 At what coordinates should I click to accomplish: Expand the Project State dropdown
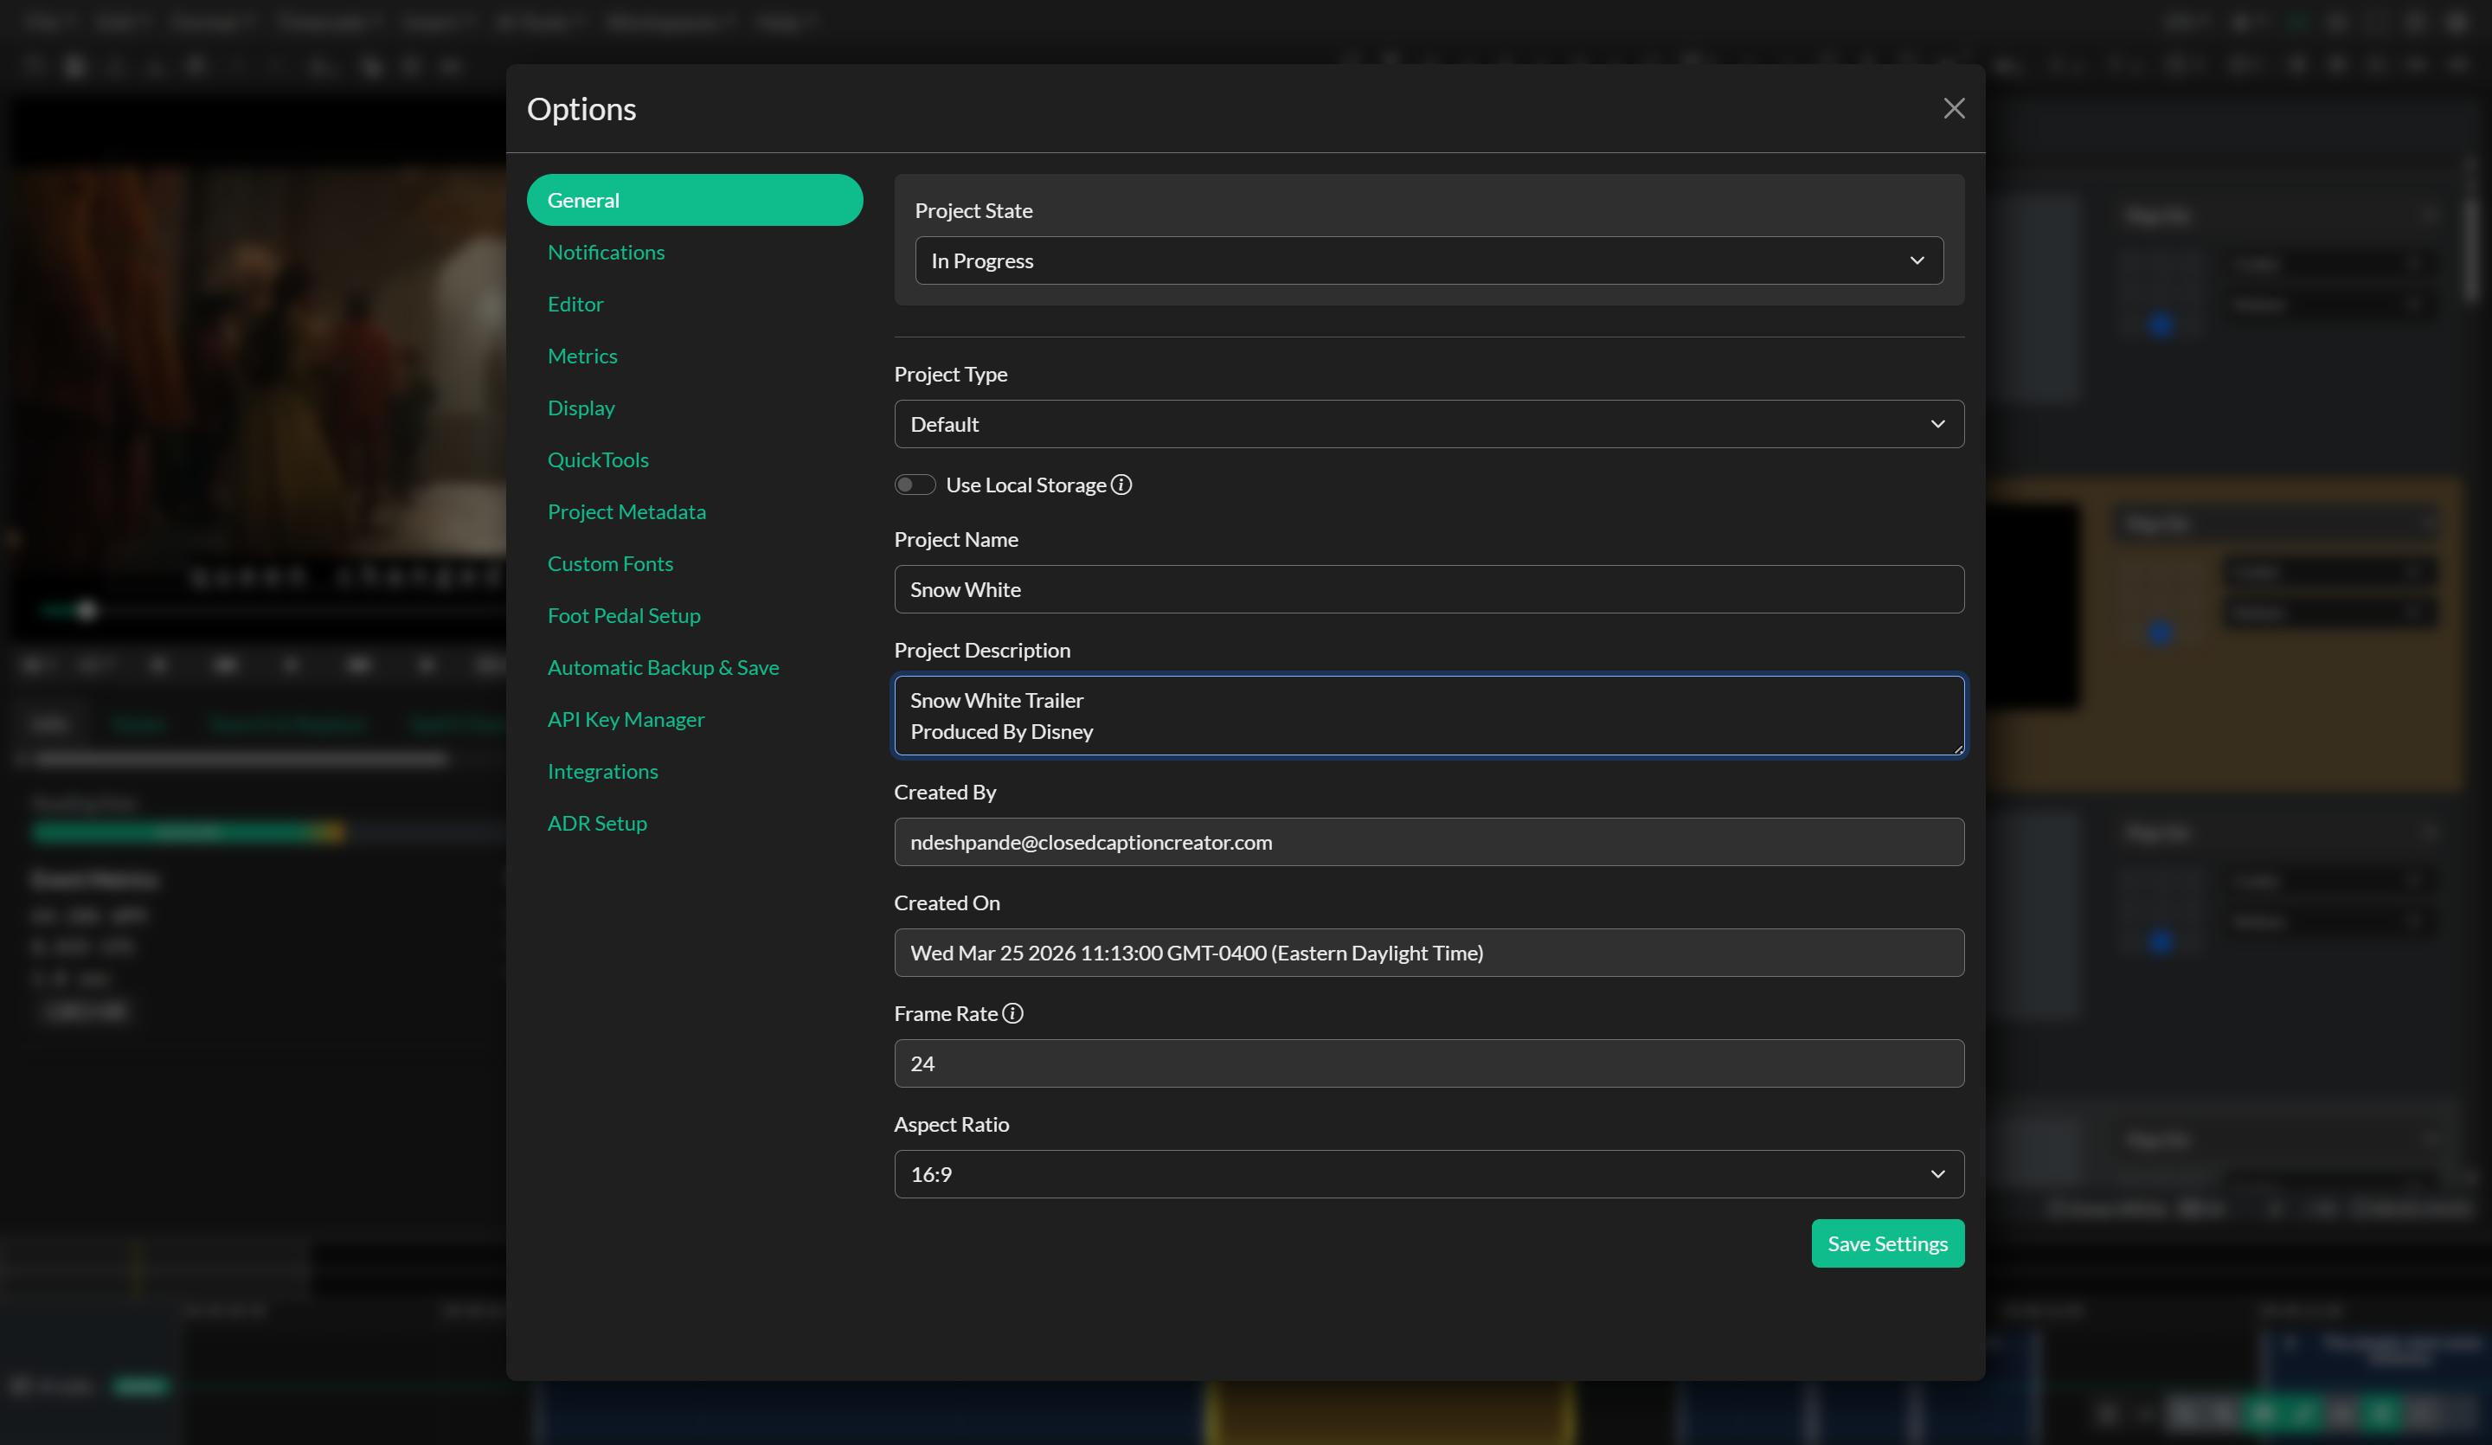1429,260
